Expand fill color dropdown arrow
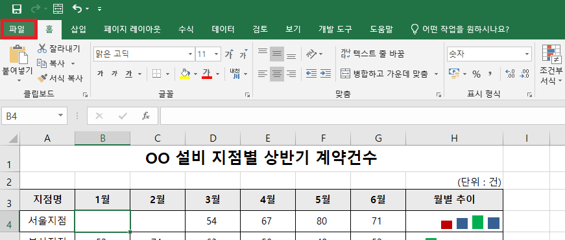 (196, 74)
